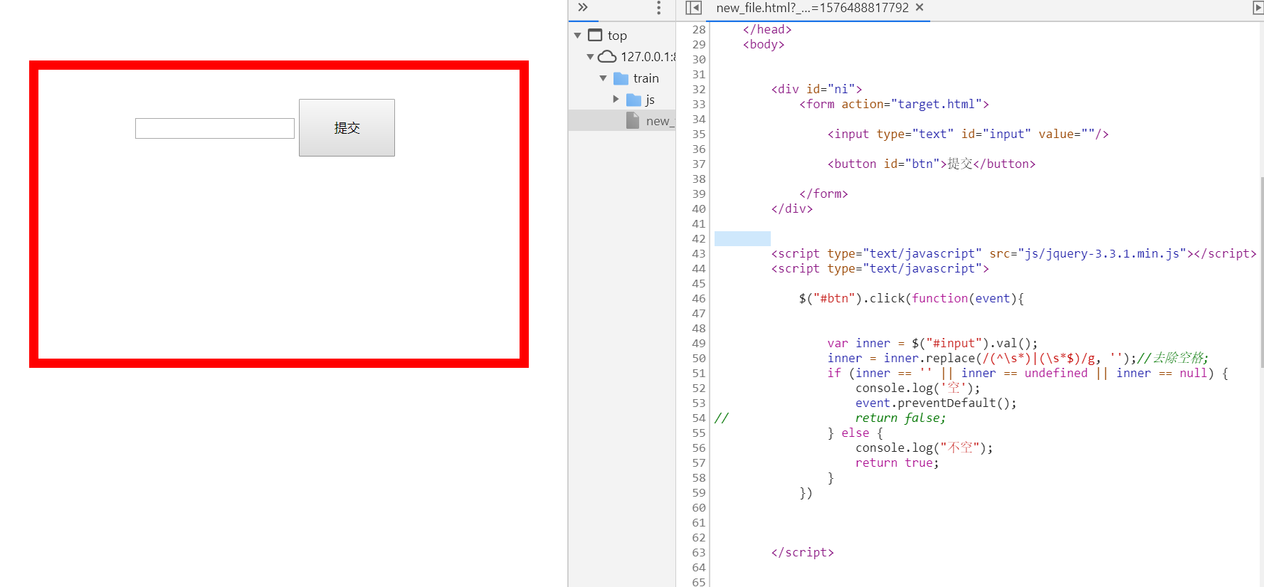Viewport: 1264px width, 587px height.
Task: Click the "return true;" code text
Action: (897, 463)
